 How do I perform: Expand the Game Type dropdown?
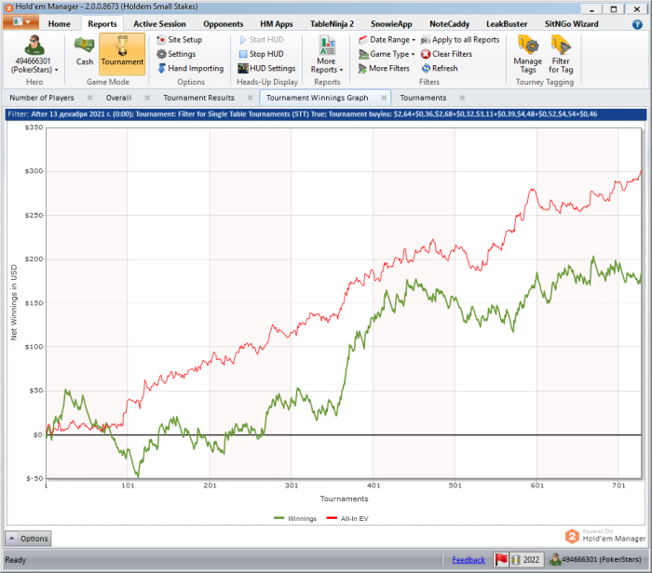click(x=387, y=54)
